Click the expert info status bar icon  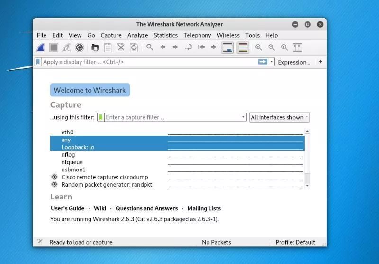tap(40, 242)
